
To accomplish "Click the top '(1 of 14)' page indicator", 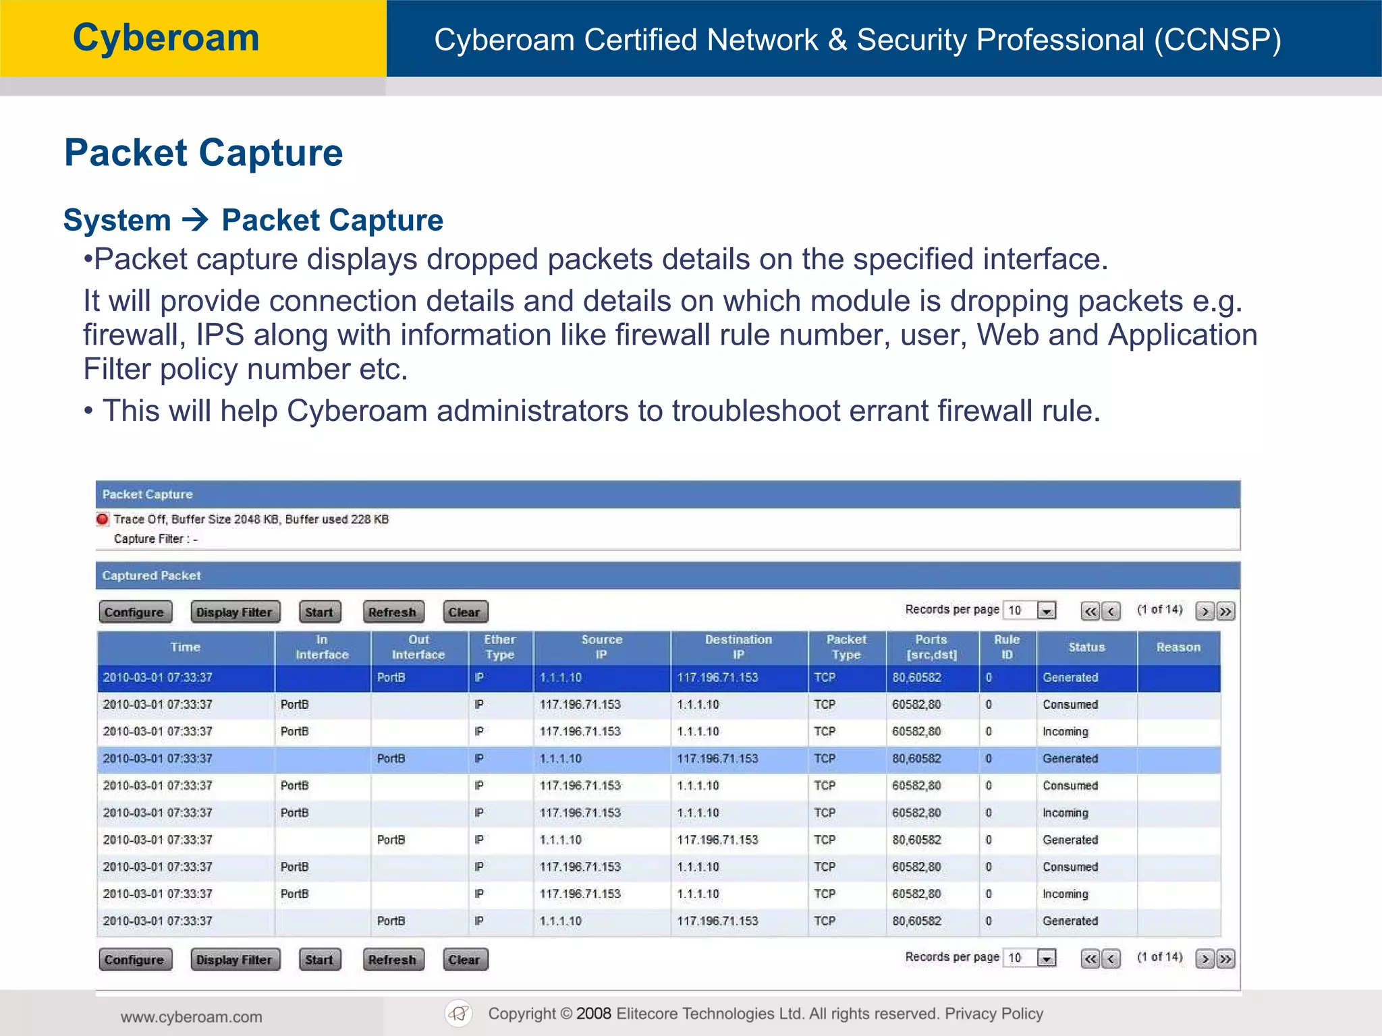I will tap(1159, 610).
